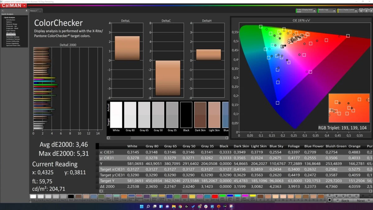This screenshot has height=210, width=373.
Task: Select Grayscale - 2pt workflow step
Action: (11, 26)
